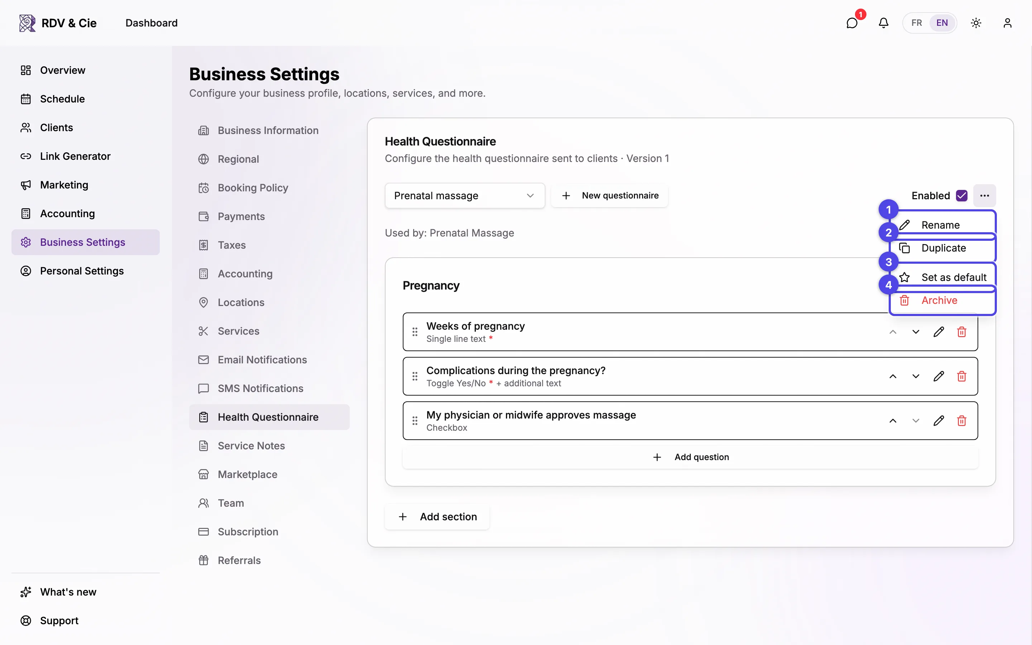Open the Marketplace settings
The image size is (1032, 645).
269,474
